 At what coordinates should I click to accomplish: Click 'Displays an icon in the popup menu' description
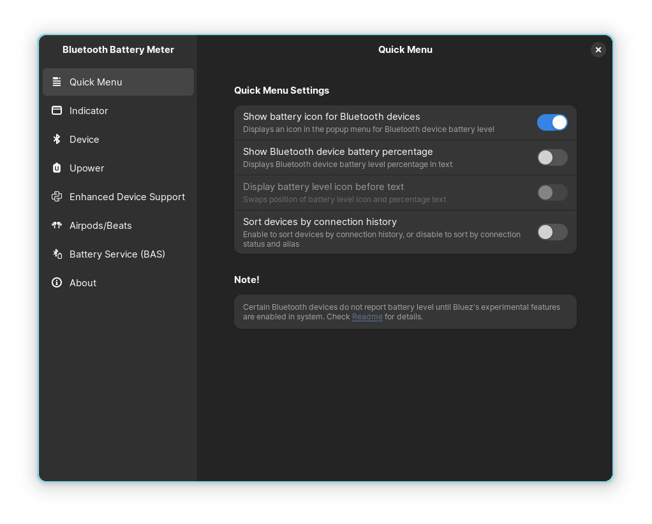click(368, 129)
